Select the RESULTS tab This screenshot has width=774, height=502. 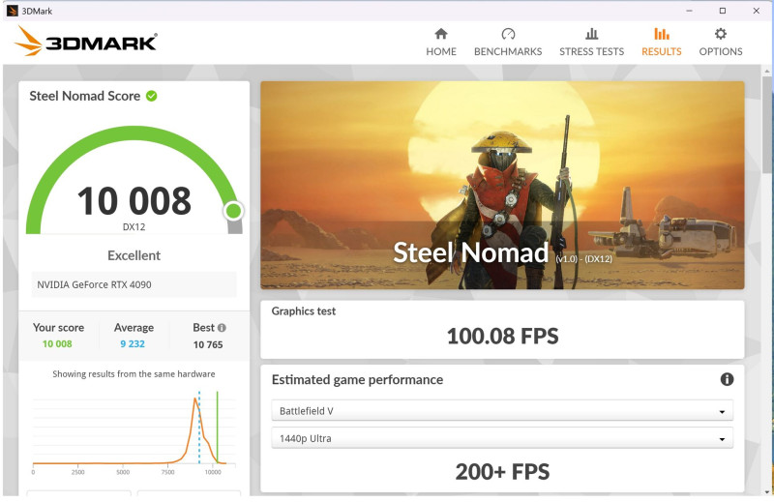(662, 43)
